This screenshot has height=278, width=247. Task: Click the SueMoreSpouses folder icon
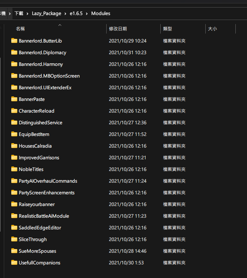click(x=14, y=251)
